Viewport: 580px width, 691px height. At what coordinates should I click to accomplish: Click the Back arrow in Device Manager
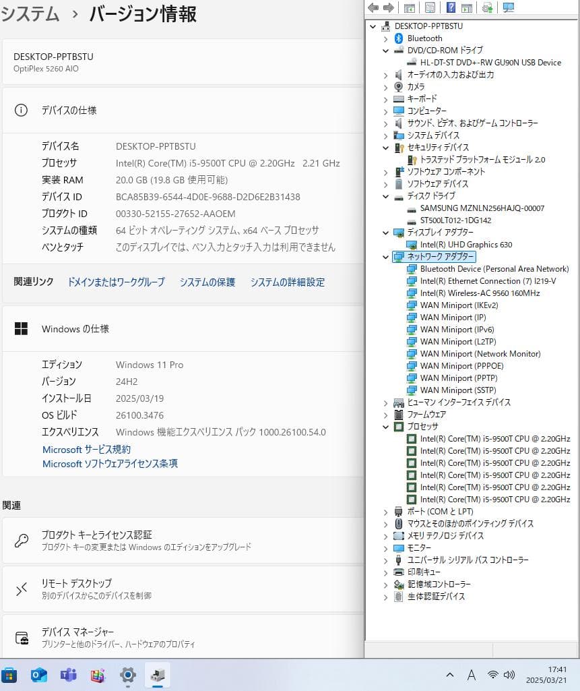[x=373, y=7]
